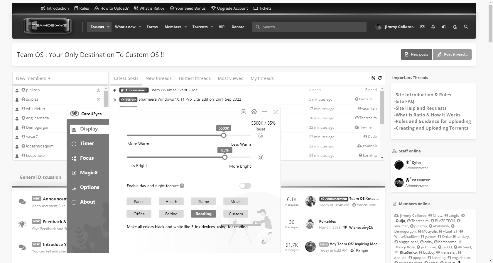The image size is (493, 263).
Task: Click the pin icon of Xmas Event thread
Action: click(x=115, y=90)
